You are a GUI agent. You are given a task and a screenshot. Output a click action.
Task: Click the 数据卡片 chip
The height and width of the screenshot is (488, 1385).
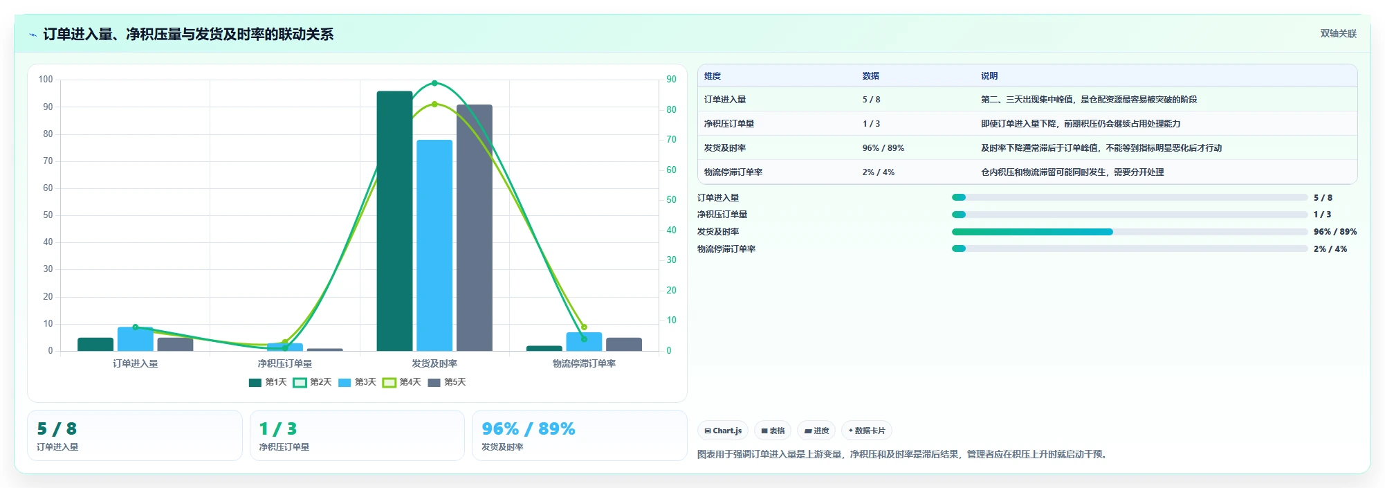pyautogui.click(x=866, y=431)
